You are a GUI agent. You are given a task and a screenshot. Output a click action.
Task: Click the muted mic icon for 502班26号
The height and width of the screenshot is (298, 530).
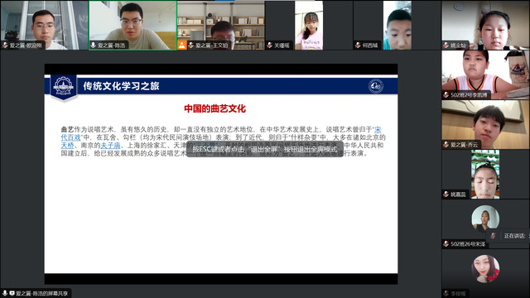click(x=446, y=244)
